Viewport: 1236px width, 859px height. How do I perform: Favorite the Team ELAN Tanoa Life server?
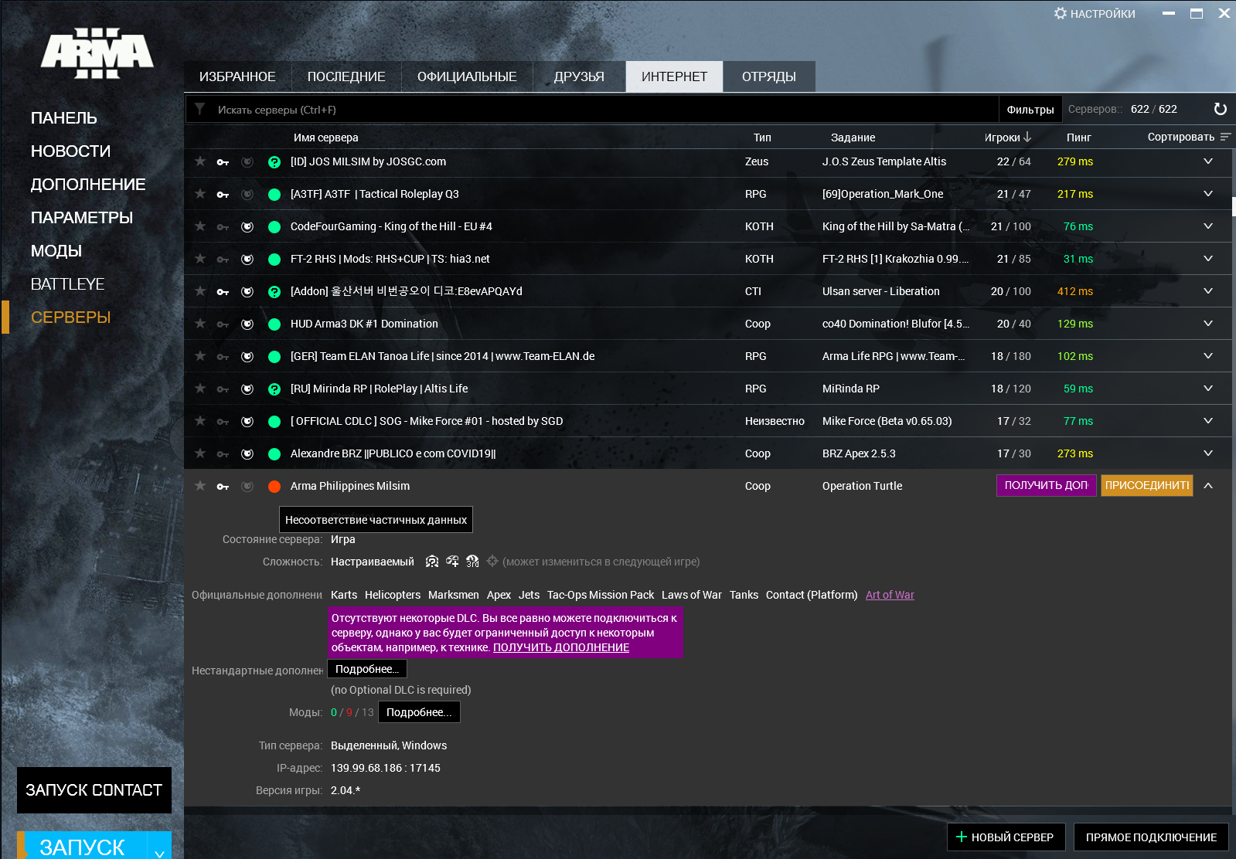pyautogui.click(x=200, y=356)
